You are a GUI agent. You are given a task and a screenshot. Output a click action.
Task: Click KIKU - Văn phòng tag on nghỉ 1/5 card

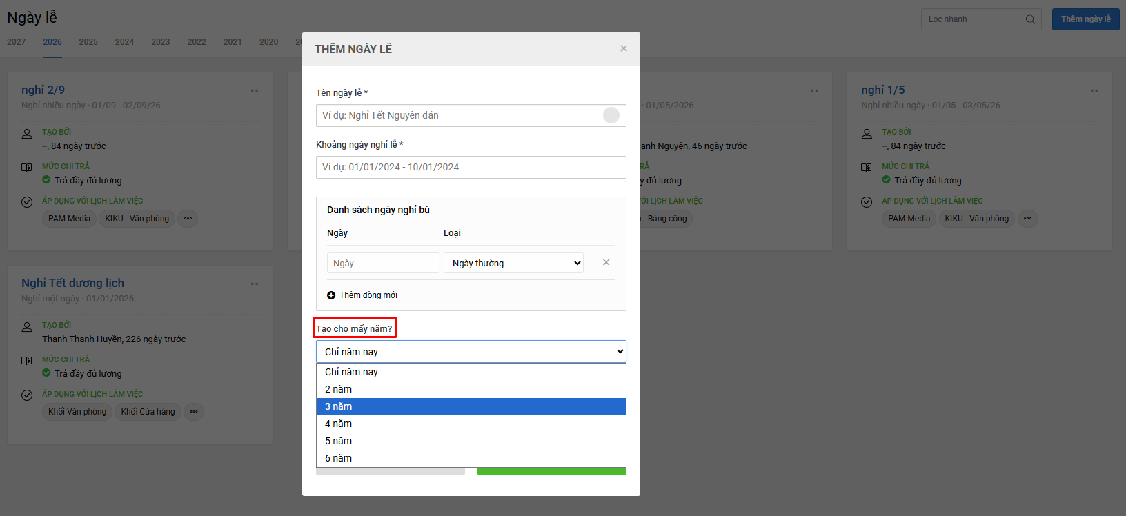click(977, 219)
